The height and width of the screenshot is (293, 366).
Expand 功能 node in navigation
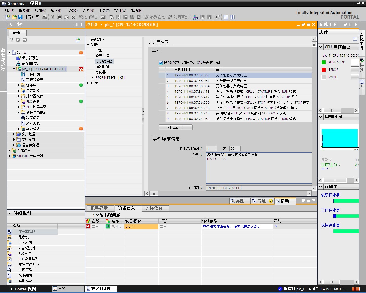coord(88,83)
